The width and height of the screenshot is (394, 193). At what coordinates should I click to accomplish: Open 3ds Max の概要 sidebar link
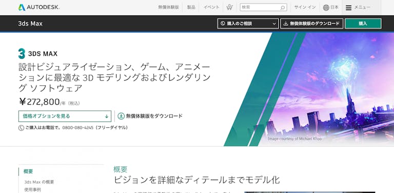(x=39, y=182)
